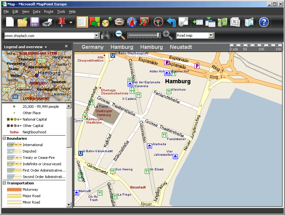Click the steering wheel navigation icon
This screenshot has height=215, width=285.
[158, 22]
